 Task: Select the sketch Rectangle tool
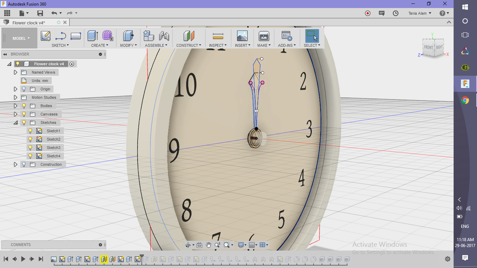tap(76, 36)
